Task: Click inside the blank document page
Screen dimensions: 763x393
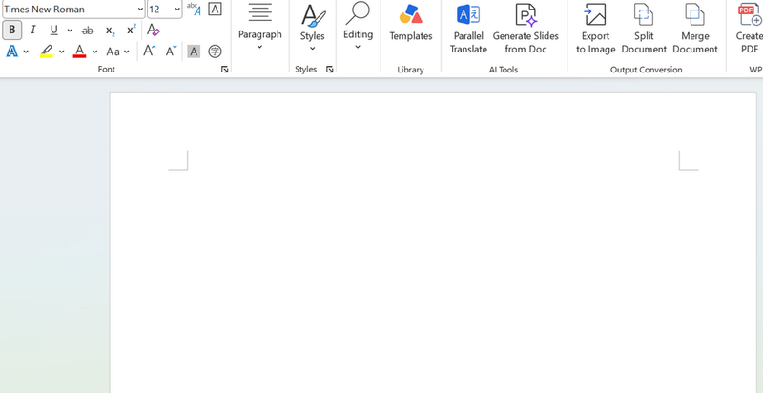Action: [x=433, y=242]
